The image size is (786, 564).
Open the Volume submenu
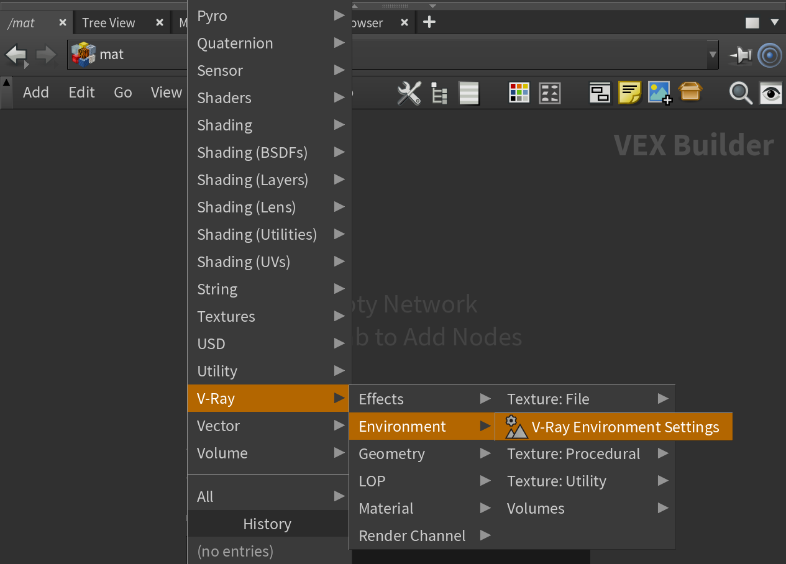coord(270,453)
